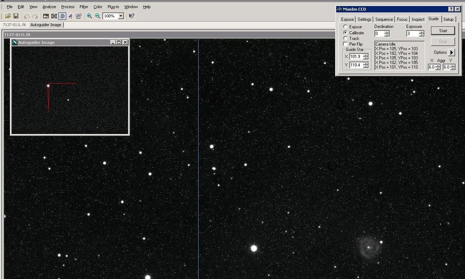Select the Calibrate radio button
Screen dimensions: 465x279
pos(345,33)
